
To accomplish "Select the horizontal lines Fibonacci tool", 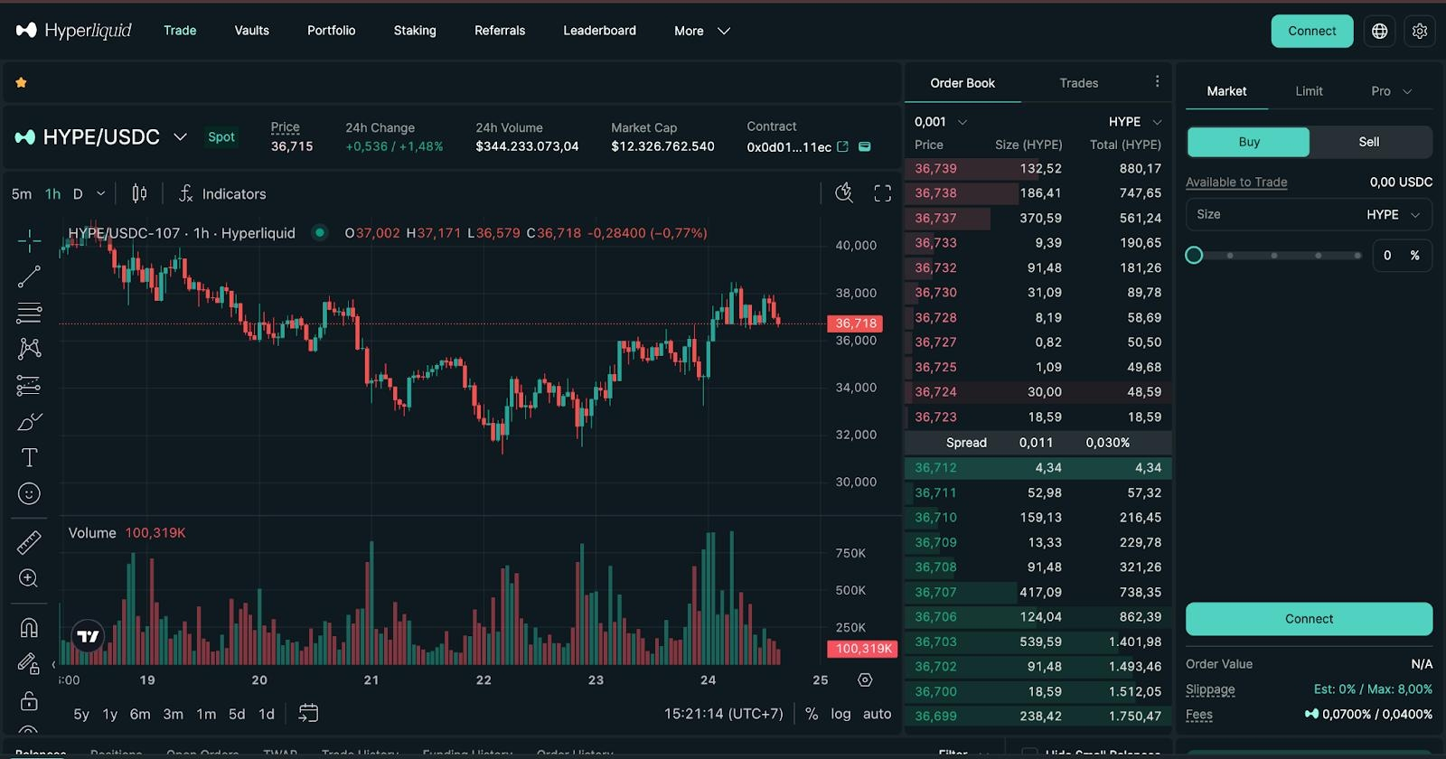I will (x=29, y=313).
